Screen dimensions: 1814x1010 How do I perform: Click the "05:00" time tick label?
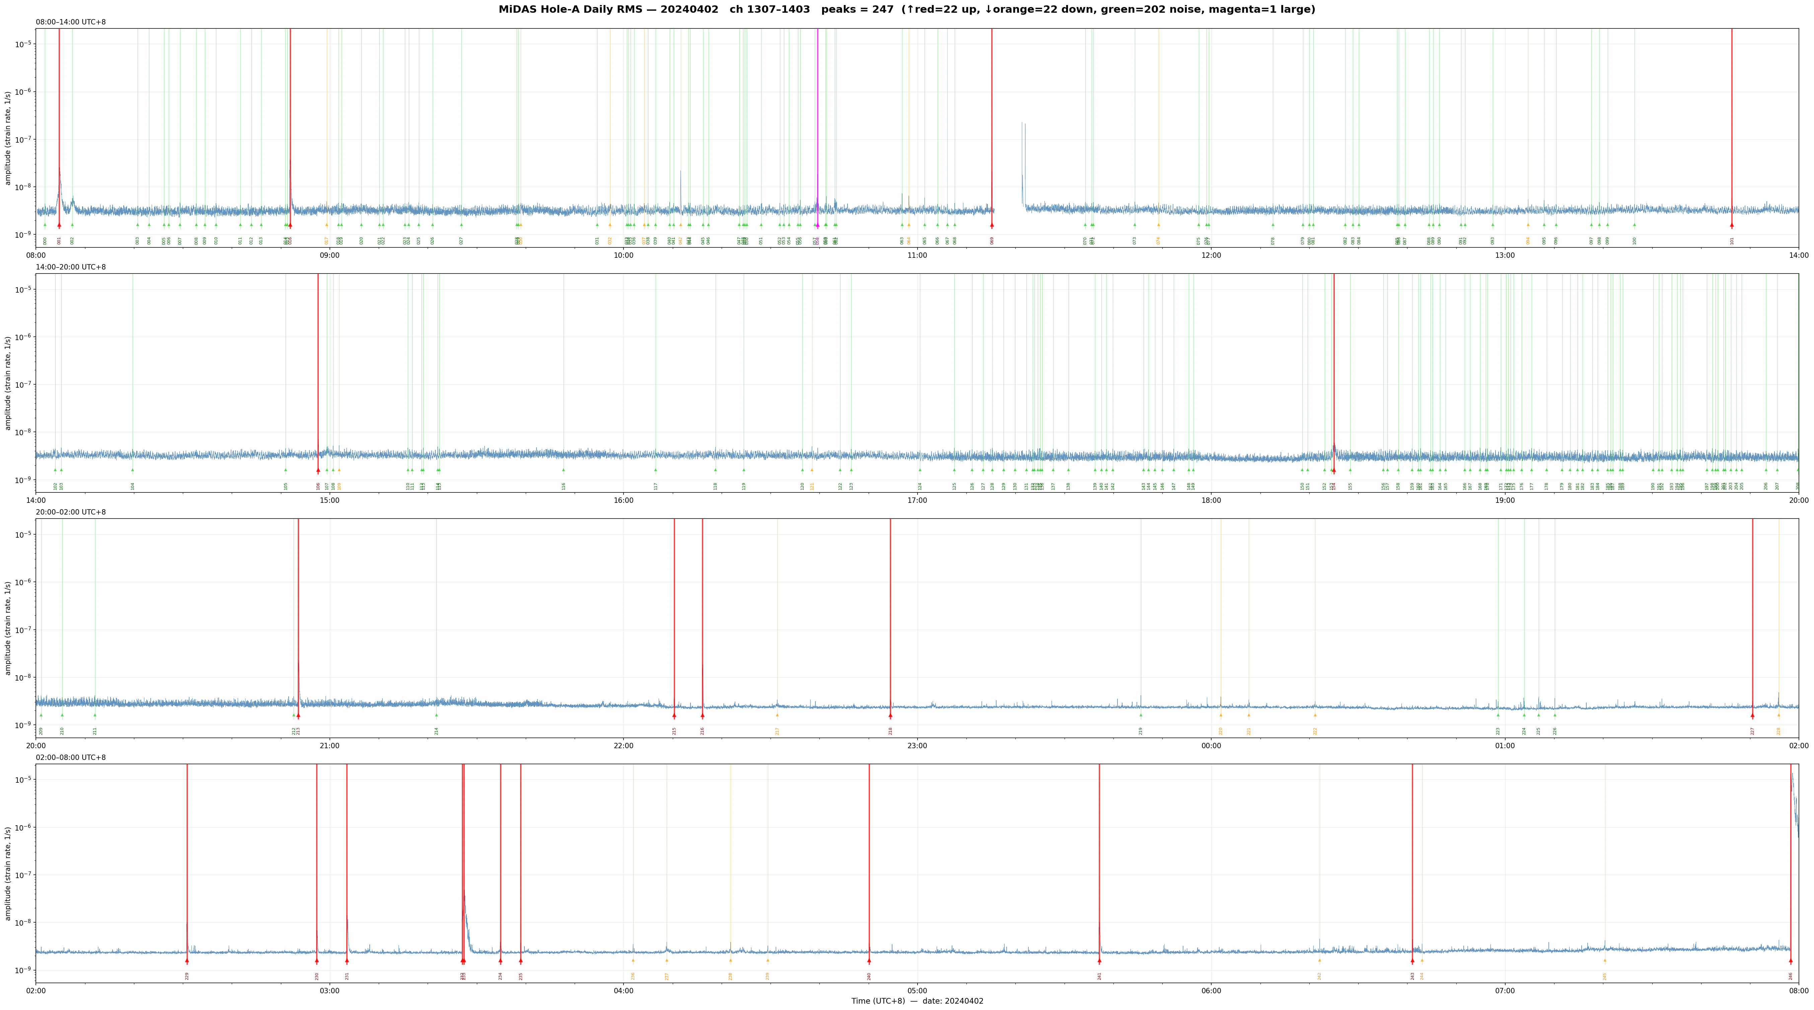tap(917, 990)
